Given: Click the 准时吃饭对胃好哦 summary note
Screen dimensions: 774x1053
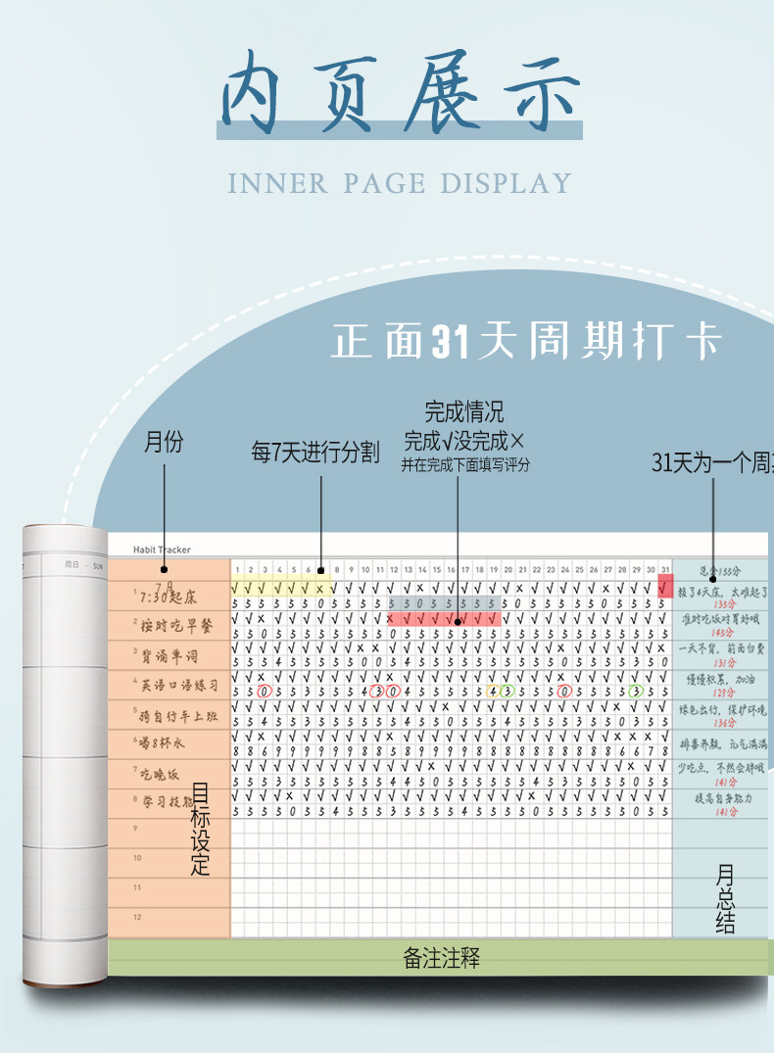Looking at the screenshot, I should click(720, 619).
